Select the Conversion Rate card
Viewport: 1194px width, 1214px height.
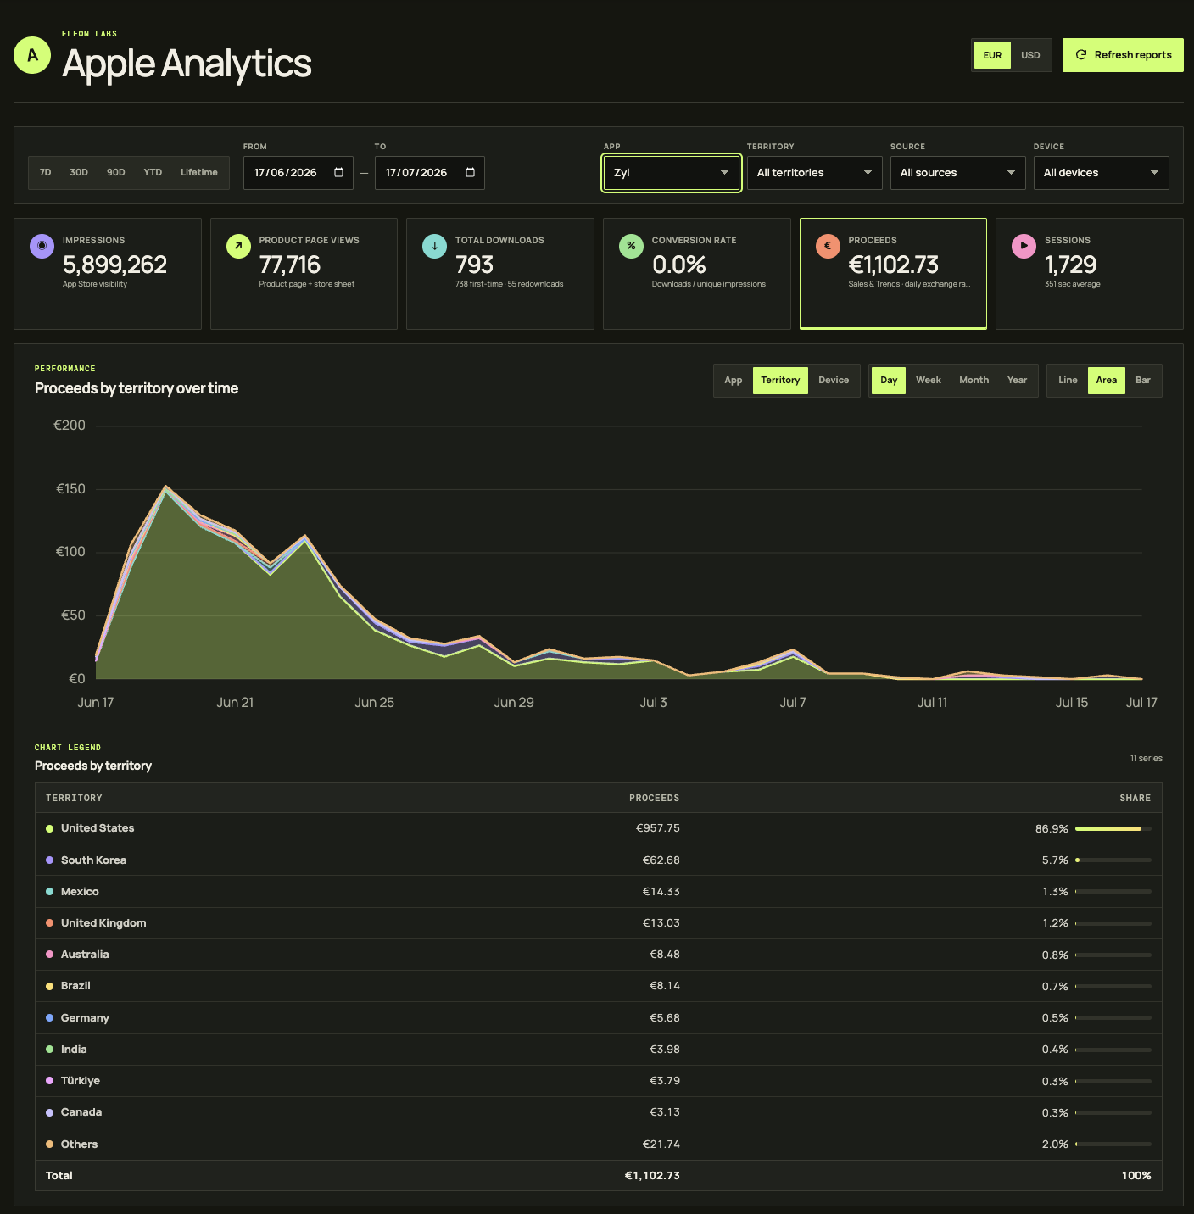coord(697,274)
